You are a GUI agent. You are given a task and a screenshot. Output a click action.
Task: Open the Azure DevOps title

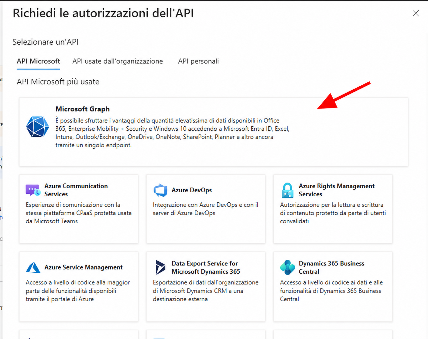[x=192, y=190]
